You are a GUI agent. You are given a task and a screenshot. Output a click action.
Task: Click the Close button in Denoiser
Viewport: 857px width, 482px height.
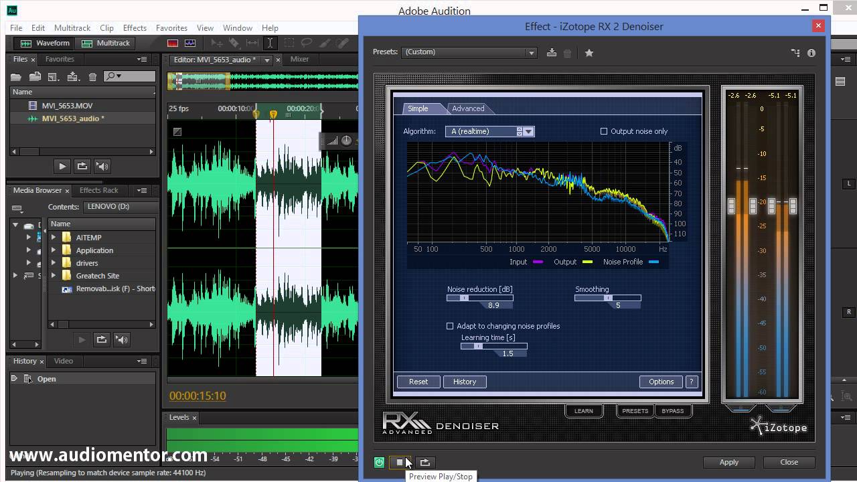click(x=789, y=462)
